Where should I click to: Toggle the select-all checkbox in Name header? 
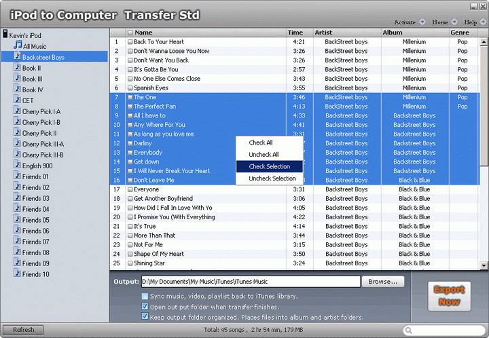click(x=130, y=33)
